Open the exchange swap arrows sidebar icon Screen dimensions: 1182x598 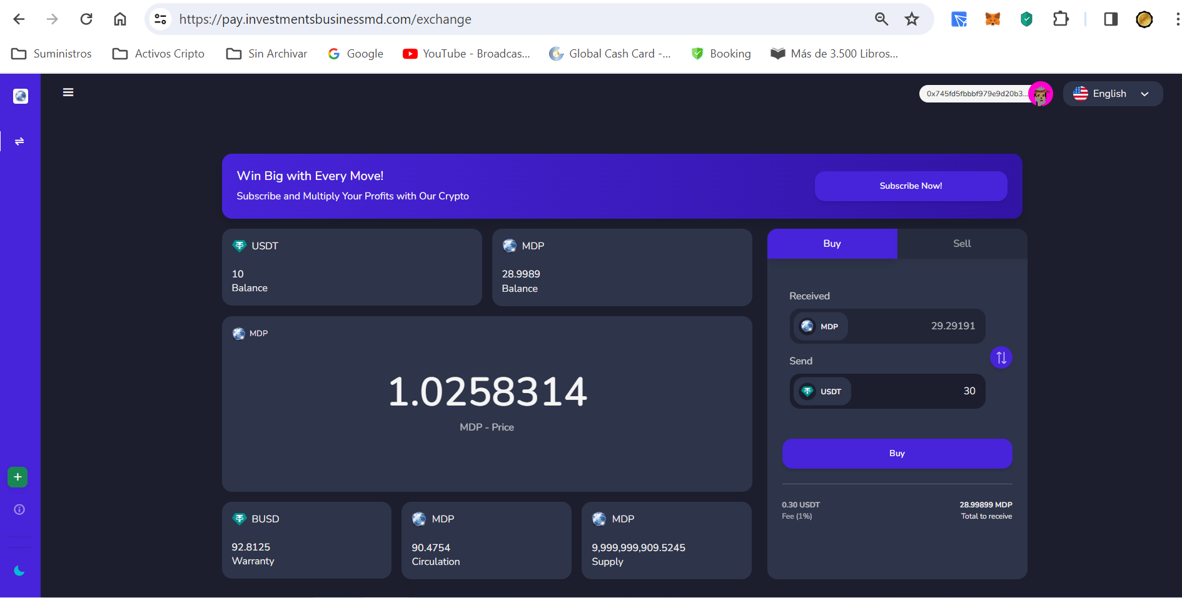click(x=19, y=141)
